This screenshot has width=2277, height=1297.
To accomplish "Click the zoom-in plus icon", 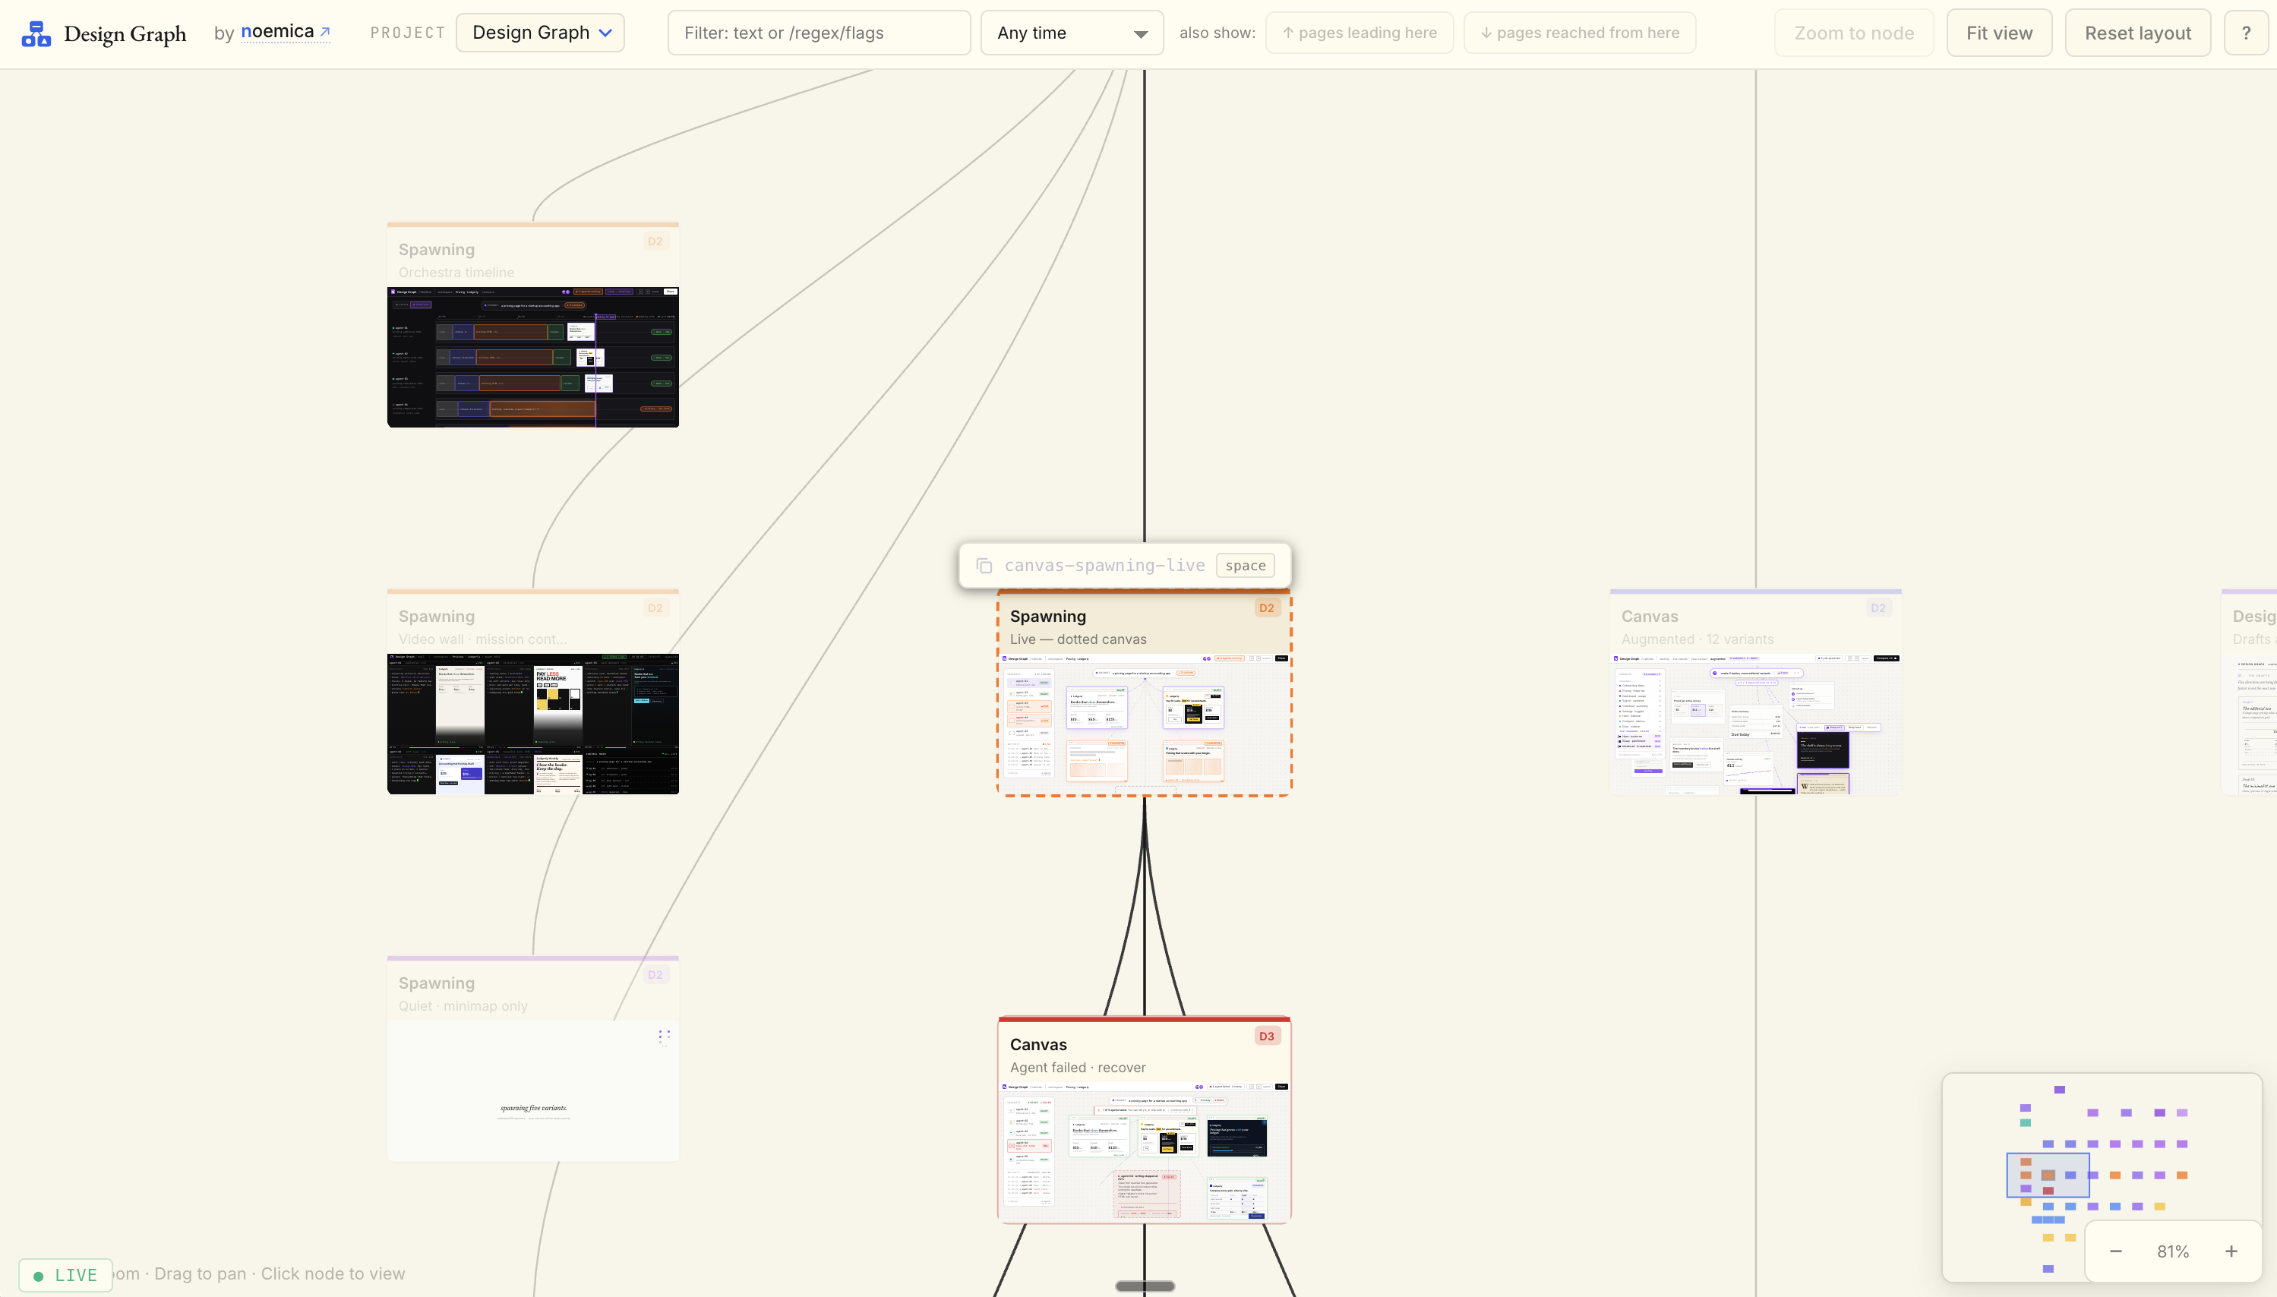I will pyautogui.click(x=2231, y=1251).
